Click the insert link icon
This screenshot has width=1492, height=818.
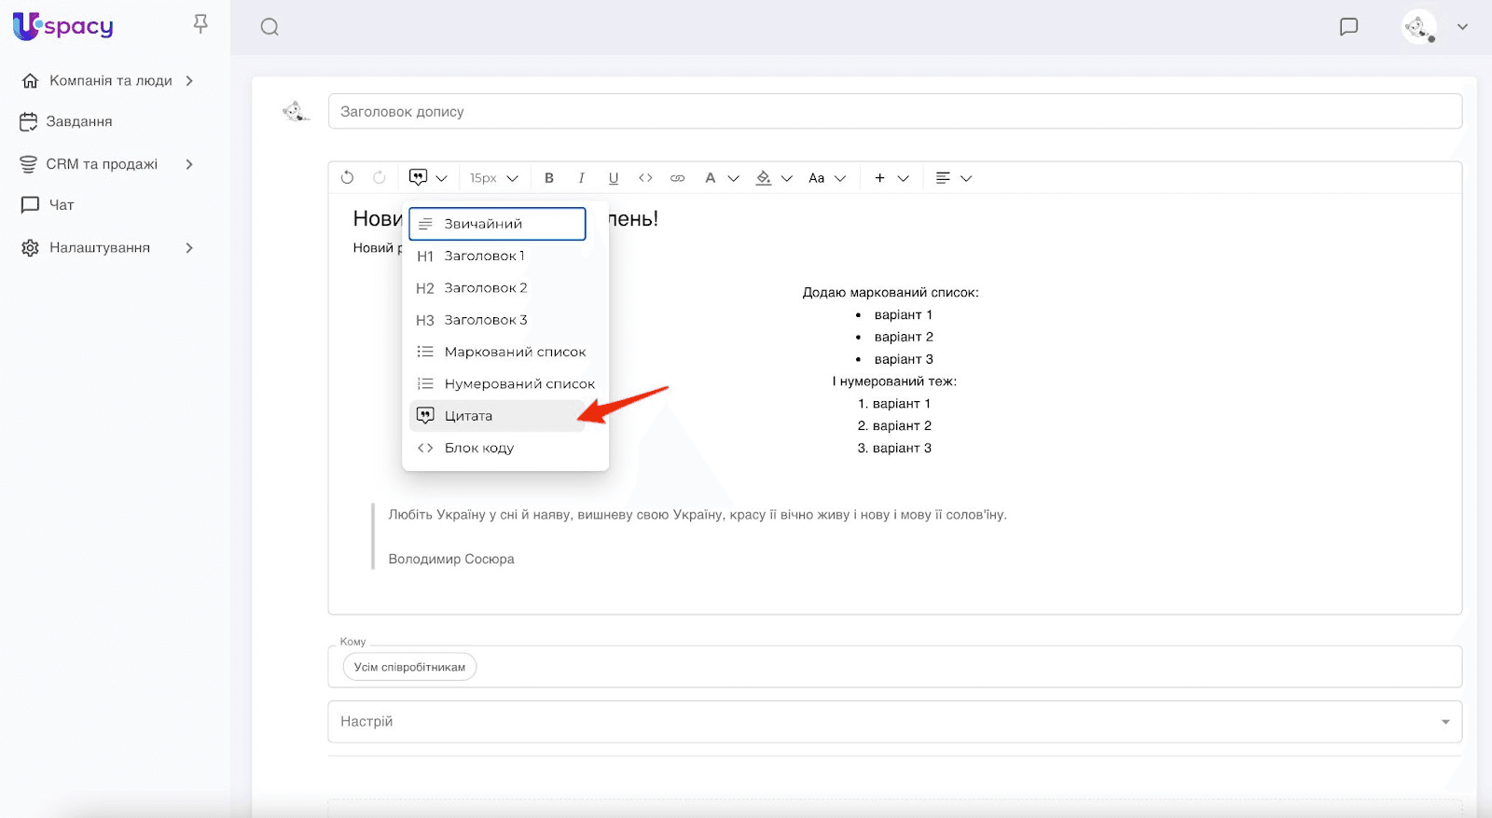point(678,178)
